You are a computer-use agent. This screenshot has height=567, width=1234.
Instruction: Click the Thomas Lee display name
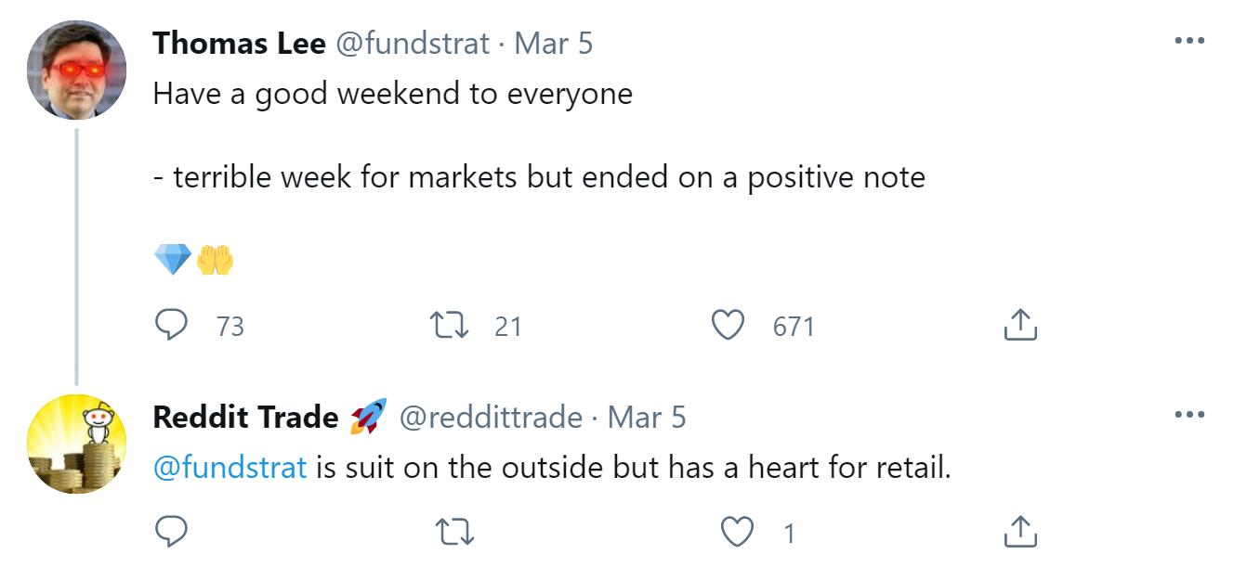[x=239, y=44]
